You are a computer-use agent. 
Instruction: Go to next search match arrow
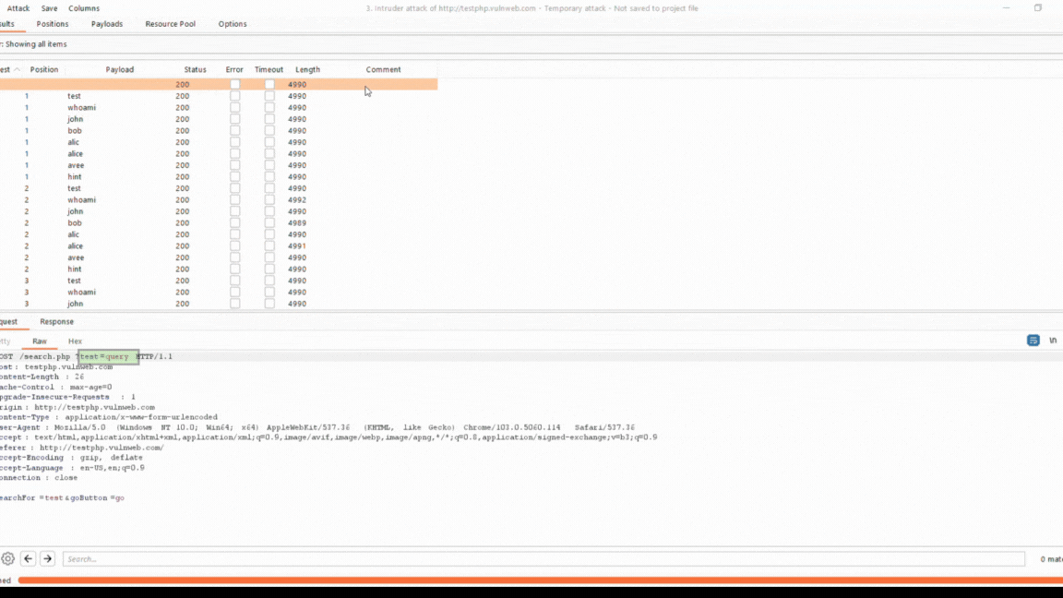point(47,558)
